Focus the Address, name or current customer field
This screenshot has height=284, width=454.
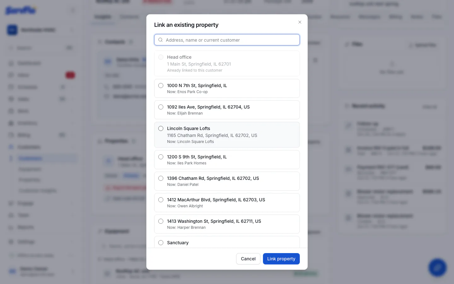click(227, 40)
